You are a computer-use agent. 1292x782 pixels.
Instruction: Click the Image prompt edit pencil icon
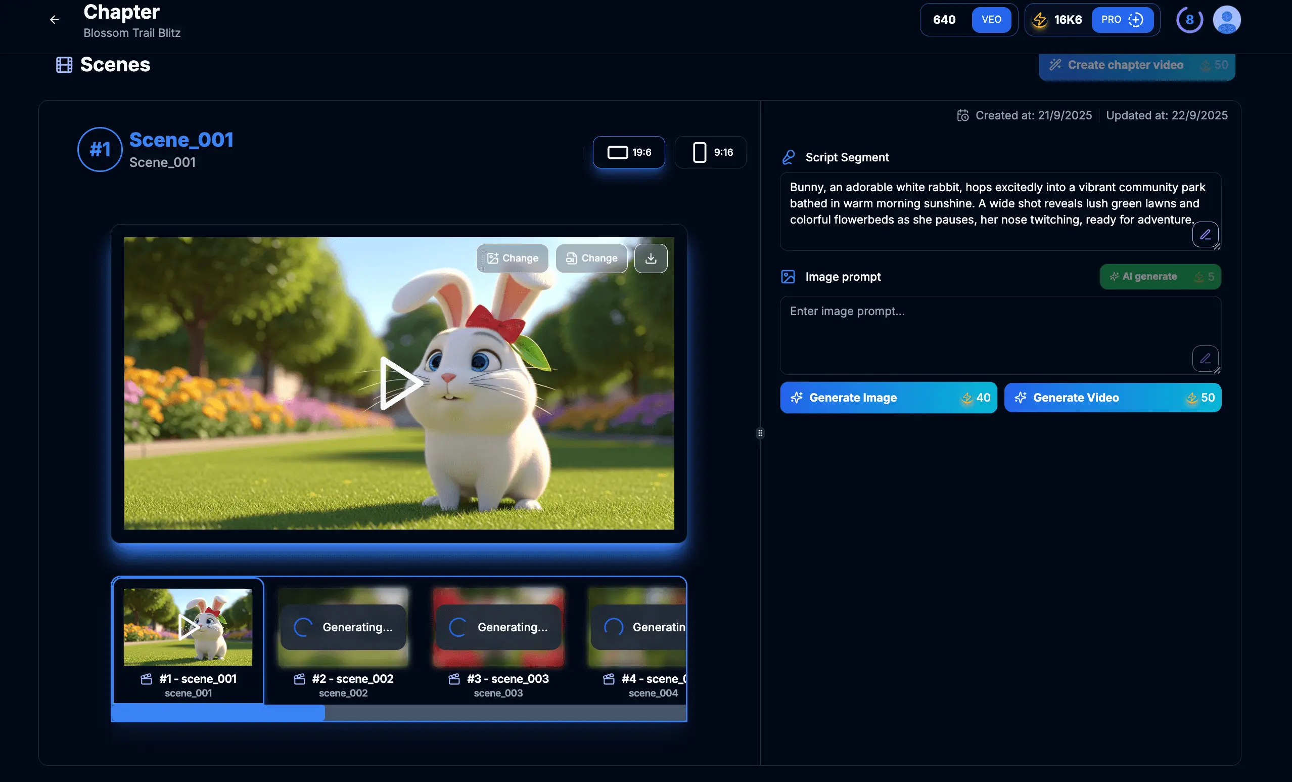point(1205,359)
